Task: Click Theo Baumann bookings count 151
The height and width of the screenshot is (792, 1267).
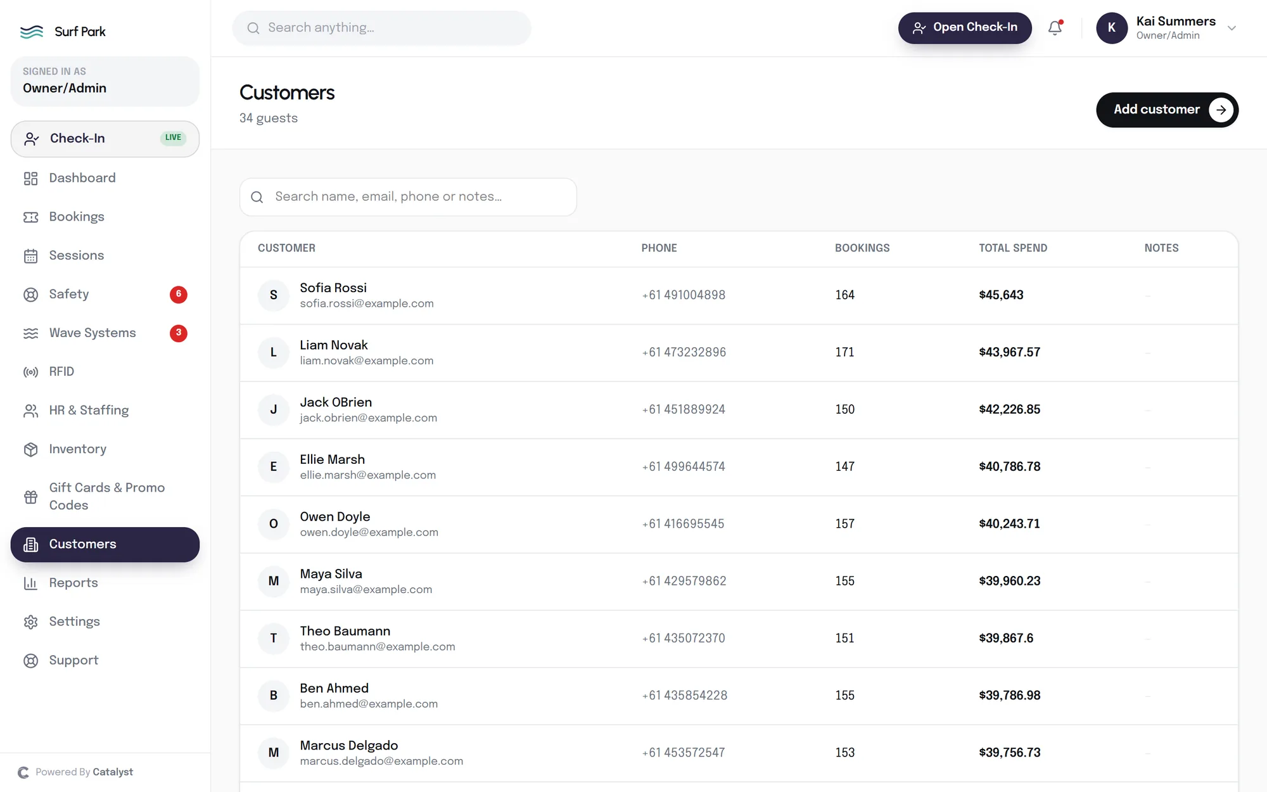Action: 844,638
